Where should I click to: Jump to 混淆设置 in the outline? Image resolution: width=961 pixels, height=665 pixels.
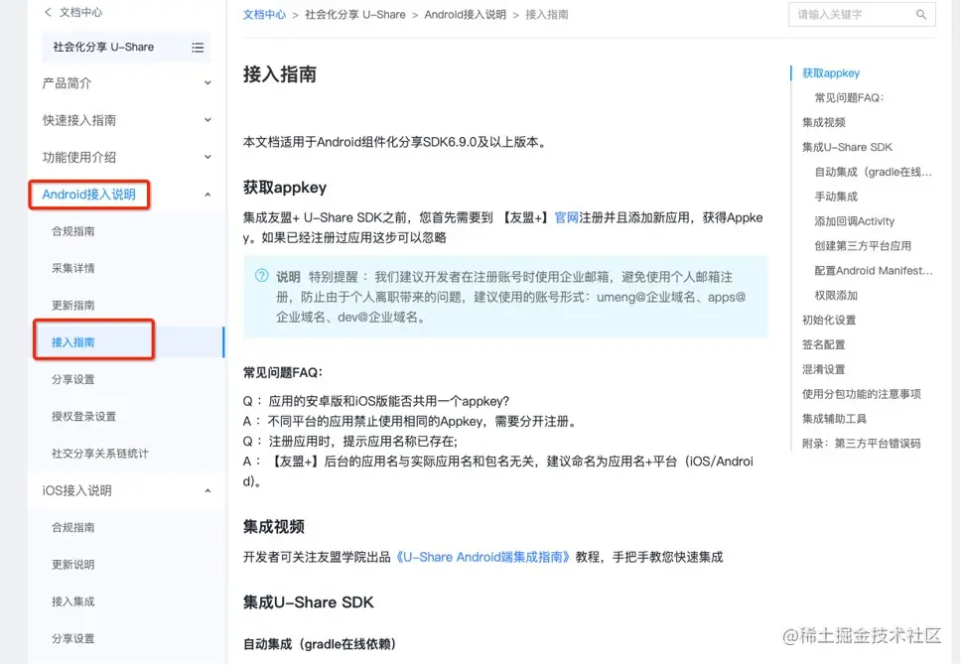(x=824, y=369)
